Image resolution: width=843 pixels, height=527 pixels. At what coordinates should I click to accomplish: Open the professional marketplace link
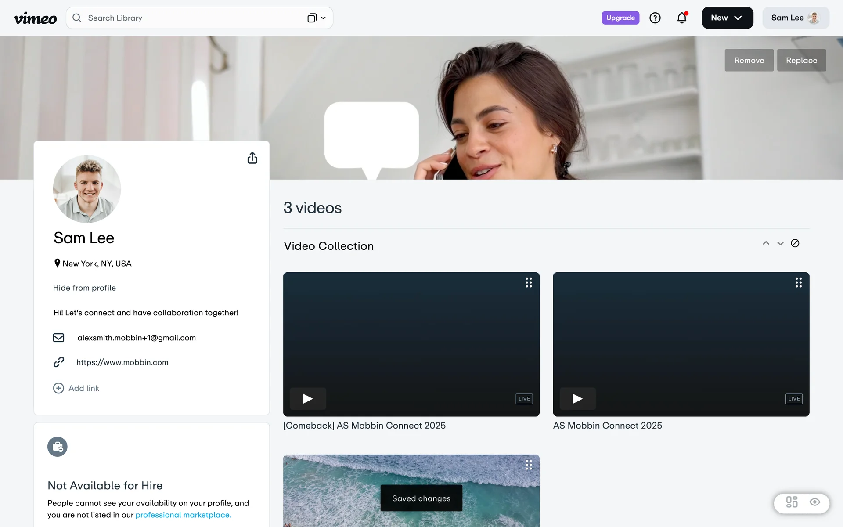tap(183, 515)
